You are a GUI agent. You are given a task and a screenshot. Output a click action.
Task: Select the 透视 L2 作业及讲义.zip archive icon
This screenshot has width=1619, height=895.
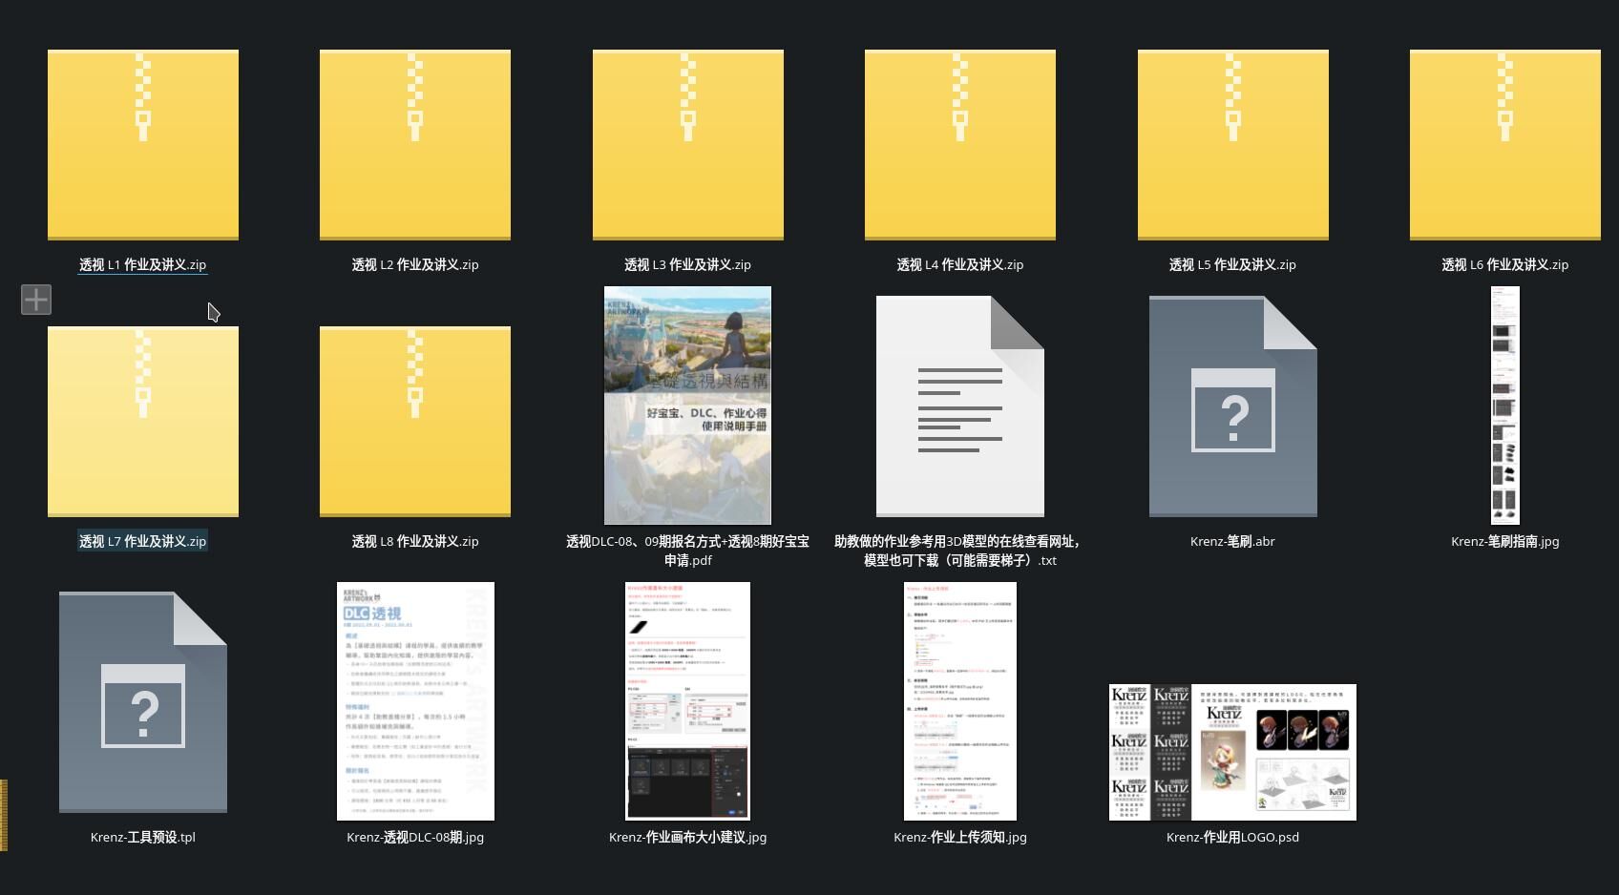click(415, 145)
